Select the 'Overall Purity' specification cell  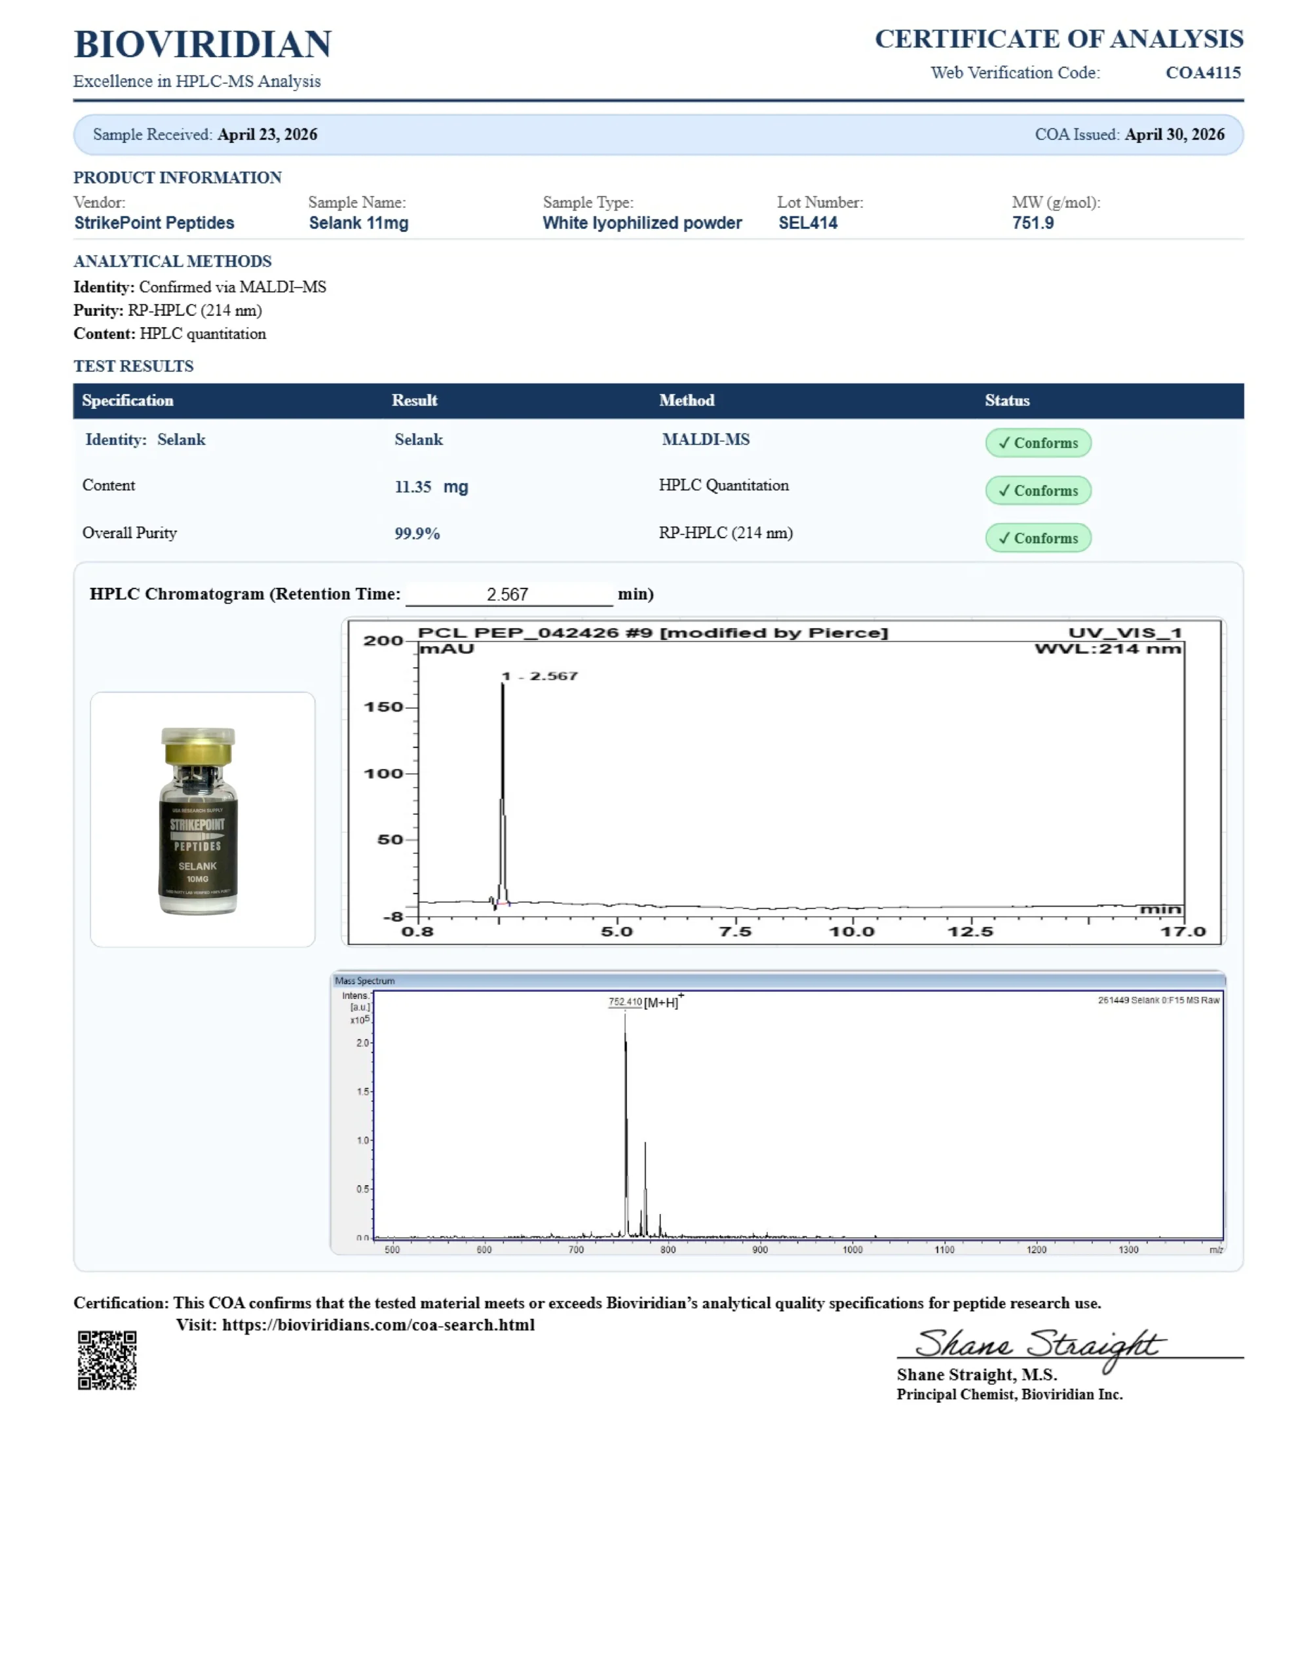click(x=129, y=533)
